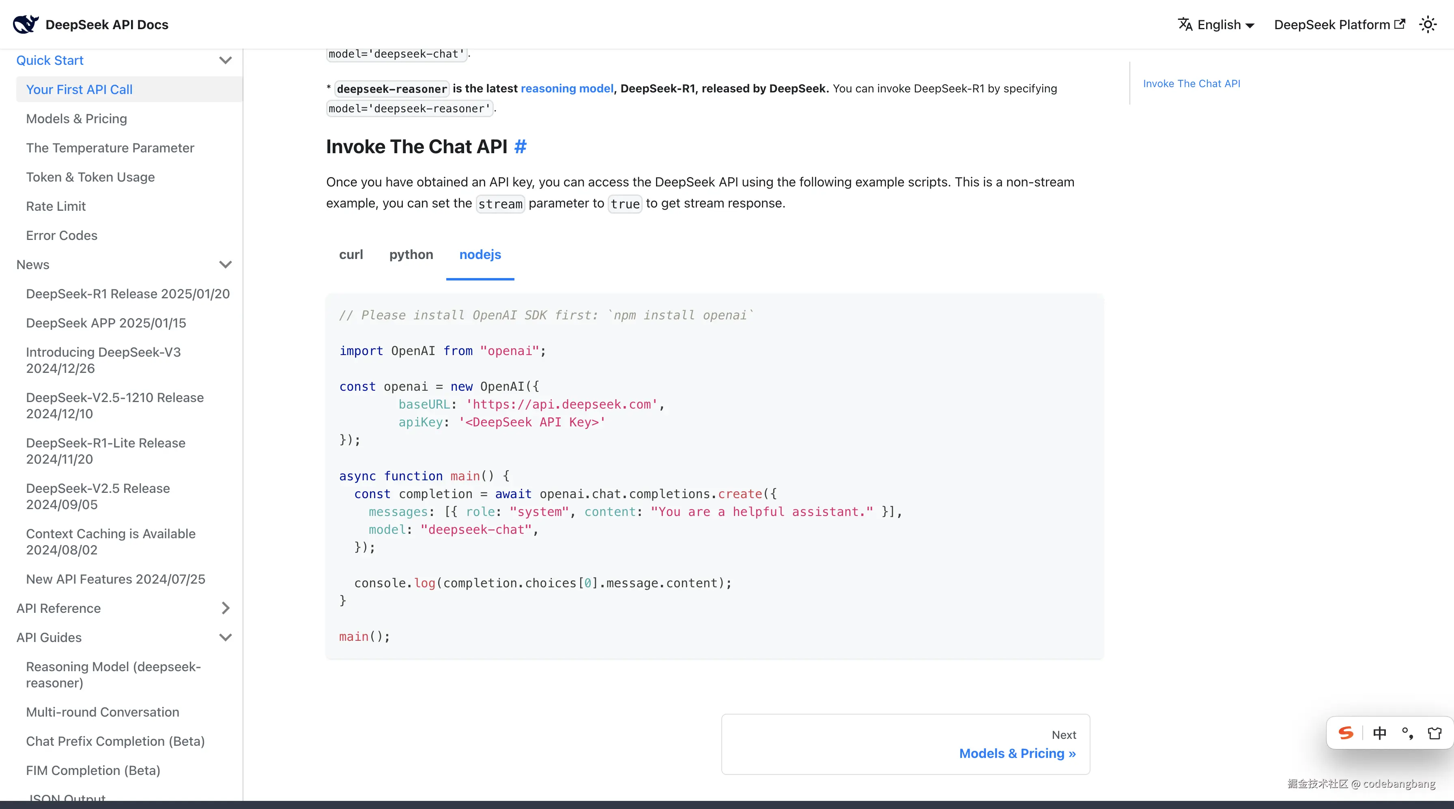
Task: Click the async function main() line
Action: 424,476
